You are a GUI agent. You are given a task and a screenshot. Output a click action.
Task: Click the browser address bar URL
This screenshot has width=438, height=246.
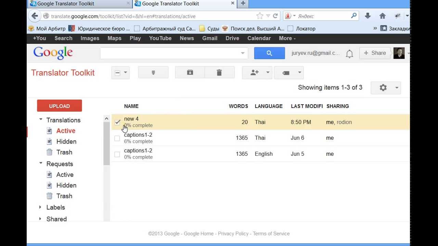[x=124, y=16]
